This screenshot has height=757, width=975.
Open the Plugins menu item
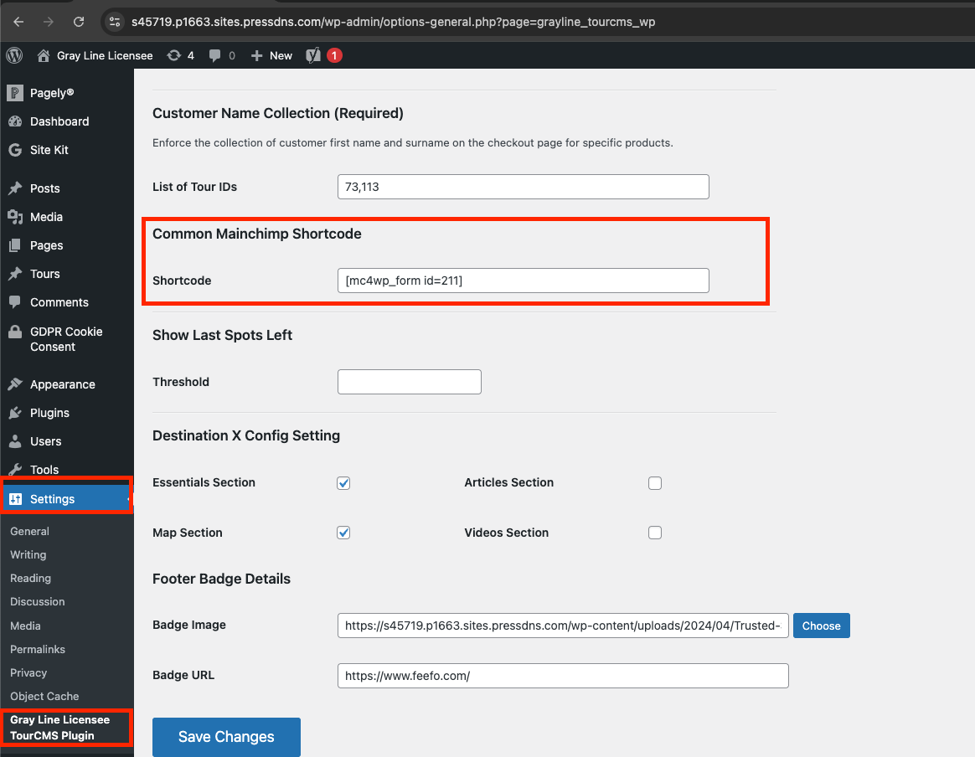49,413
